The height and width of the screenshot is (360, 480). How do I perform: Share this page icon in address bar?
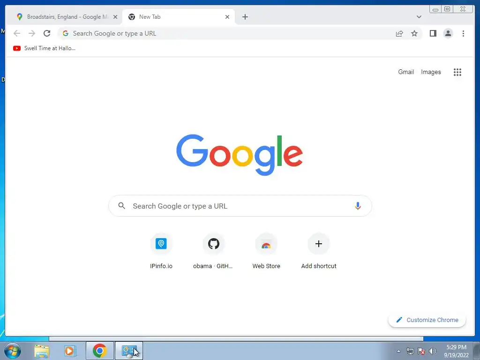tap(399, 34)
